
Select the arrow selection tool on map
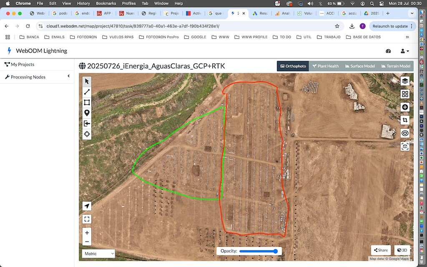[87, 81]
